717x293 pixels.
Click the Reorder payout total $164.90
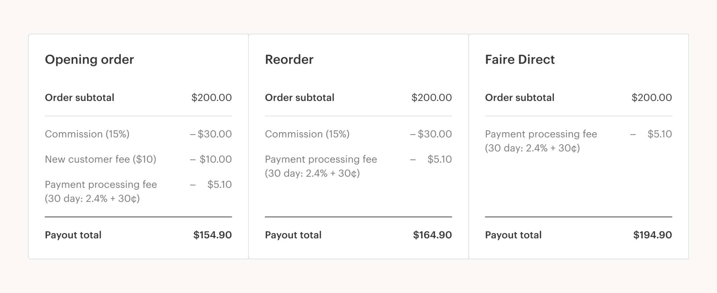tap(432, 235)
